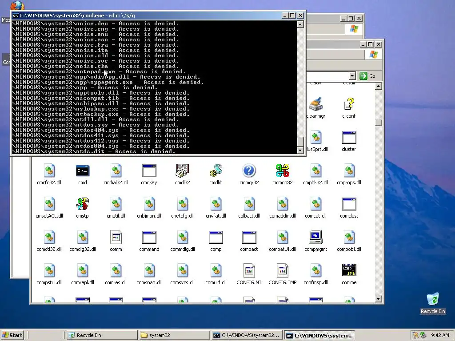Select the compmgmt computer management icon
This screenshot has height=341, width=455.
[x=316, y=237]
